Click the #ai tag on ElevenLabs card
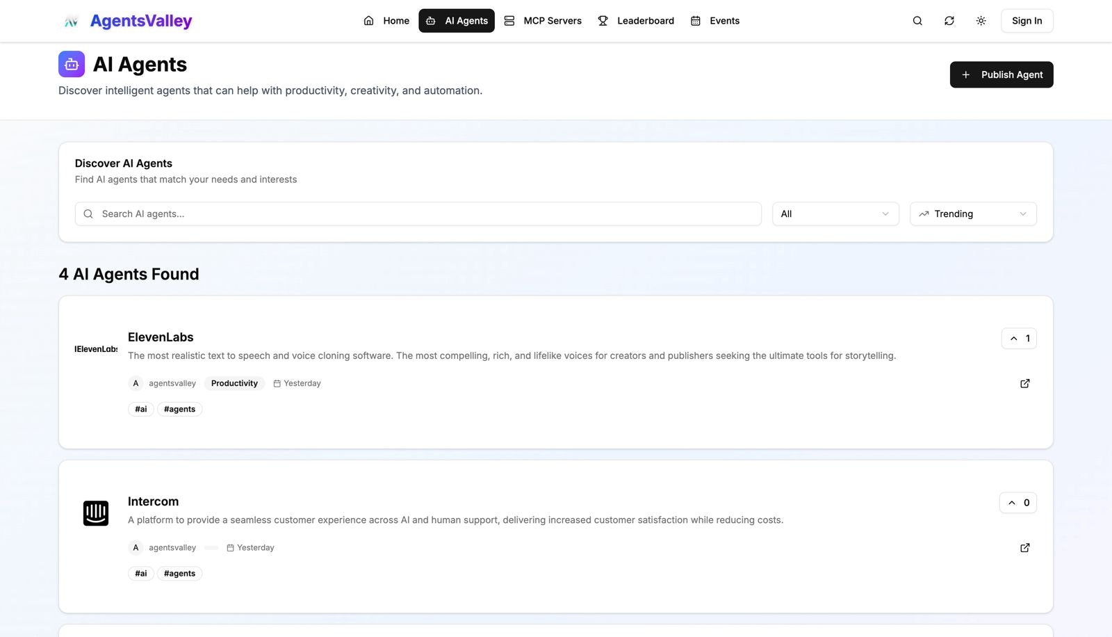Viewport: 1112px width, 637px height. [x=141, y=409]
